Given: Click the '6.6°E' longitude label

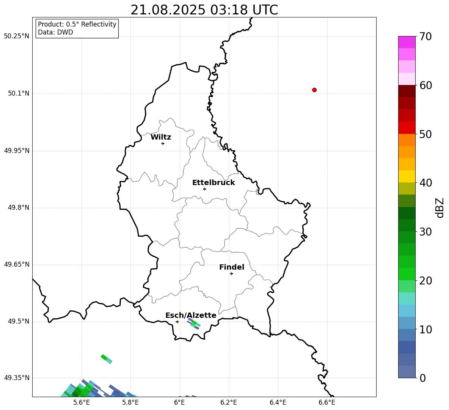Looking at the screenshot, I should point(327,402).
